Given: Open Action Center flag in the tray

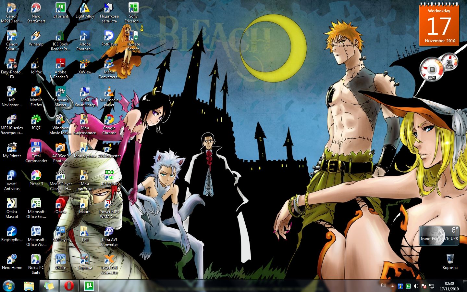Looking at the screenshot, I should [424, 286].
